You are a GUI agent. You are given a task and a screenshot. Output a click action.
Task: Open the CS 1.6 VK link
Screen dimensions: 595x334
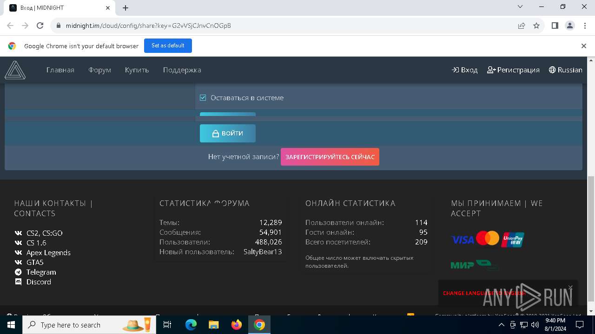click(x=36, y=243)
